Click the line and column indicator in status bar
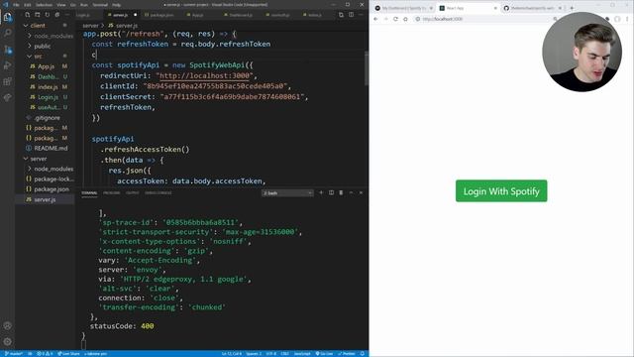 click(x=231, y=354)
